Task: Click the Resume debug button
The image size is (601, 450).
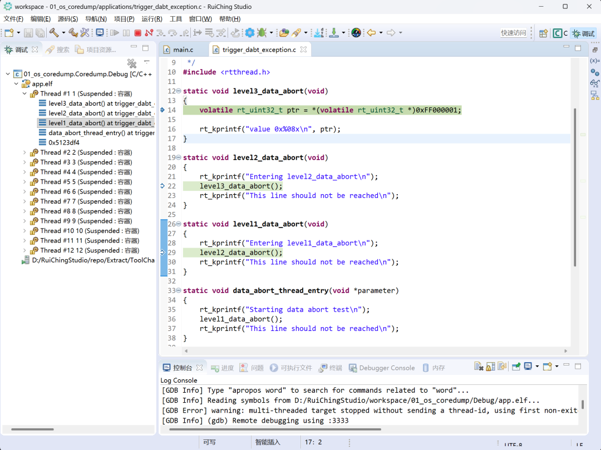Action: [115, 33]
